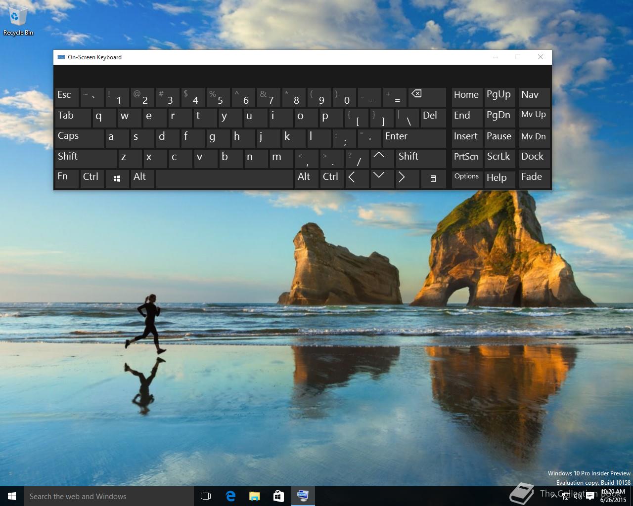Click the left square bracket key
The height and width of the screenshot is (506, 633).
click(x=357, y=118)
